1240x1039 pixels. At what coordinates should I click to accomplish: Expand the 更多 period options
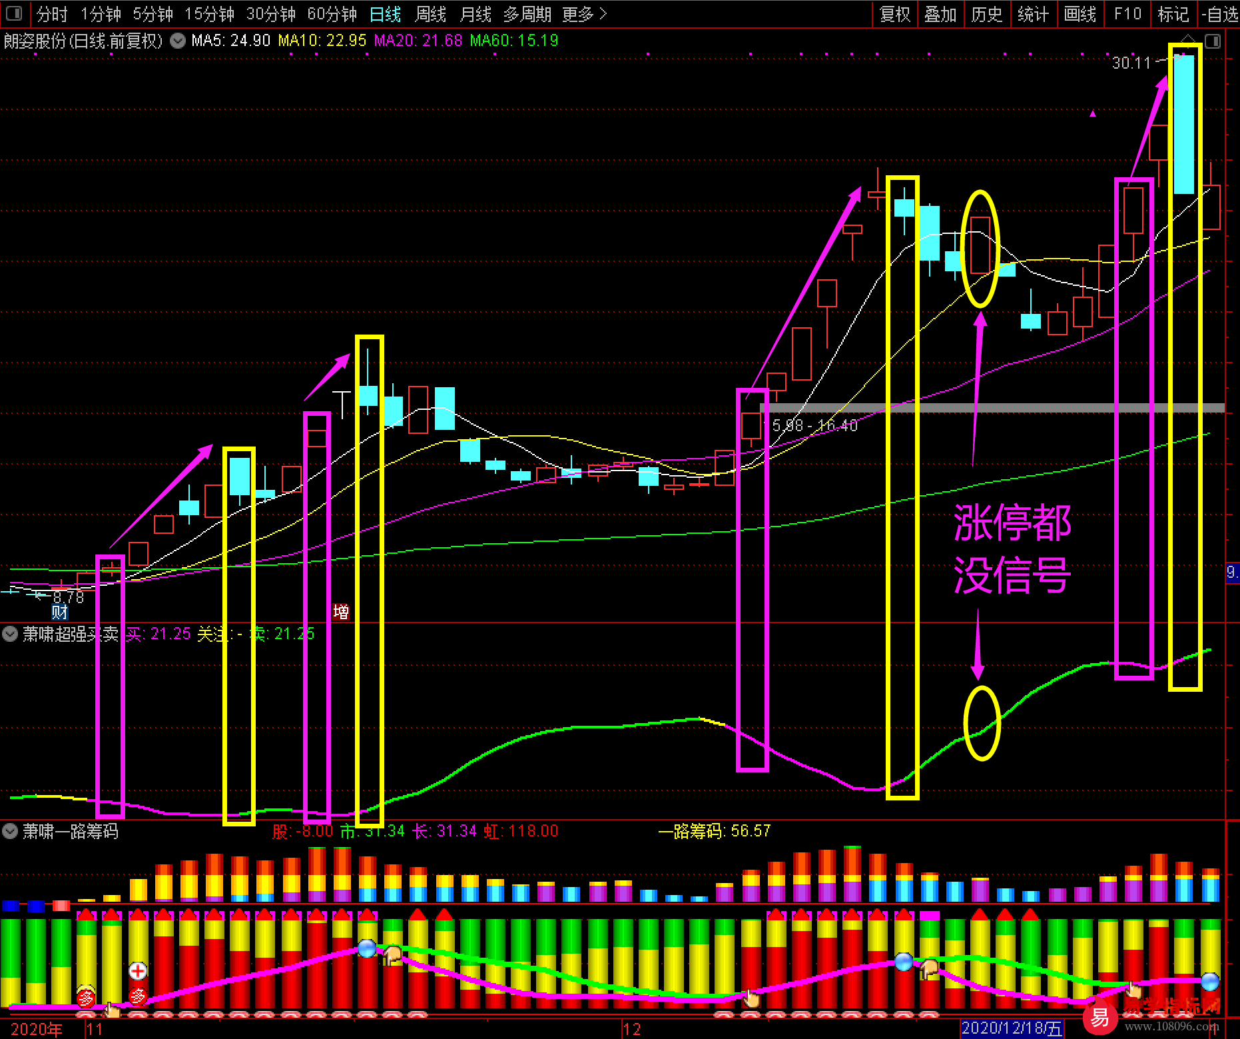pos(584,14)
